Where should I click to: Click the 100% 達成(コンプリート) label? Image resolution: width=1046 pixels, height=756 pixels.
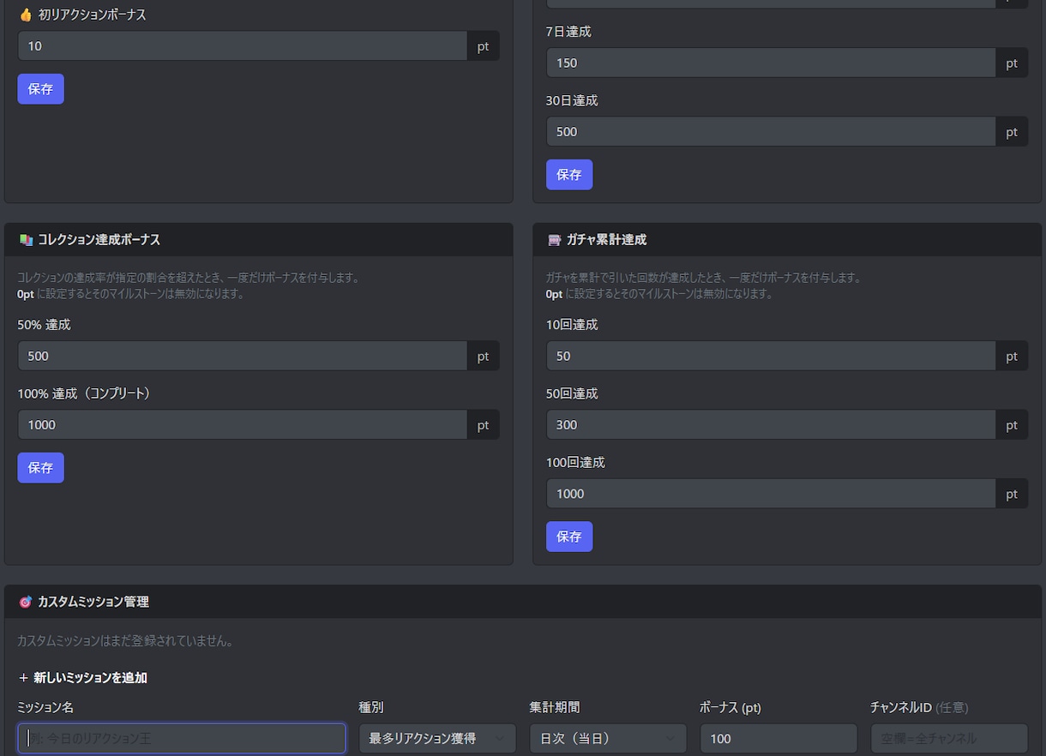[x=84, y=393]
